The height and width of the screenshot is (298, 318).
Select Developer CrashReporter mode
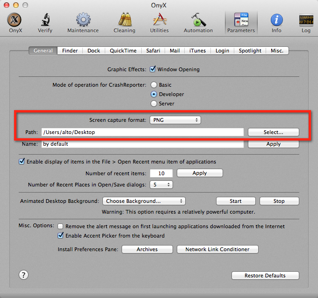click(x=154, y=94)
